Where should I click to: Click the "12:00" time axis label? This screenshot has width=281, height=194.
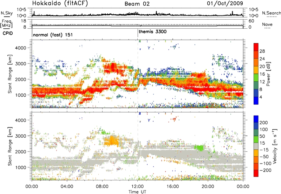137,187
